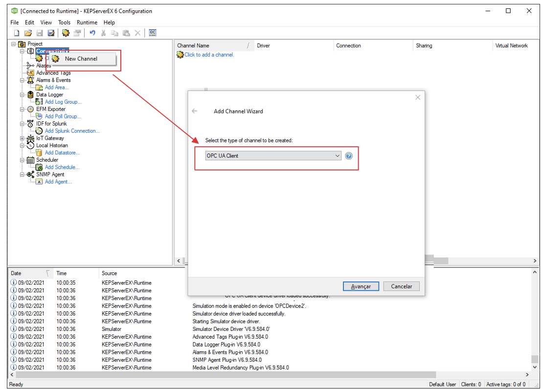This screenshot has width=543, height=389.
Task: Click the Open Project folder icon
Action: pos(28,33)
